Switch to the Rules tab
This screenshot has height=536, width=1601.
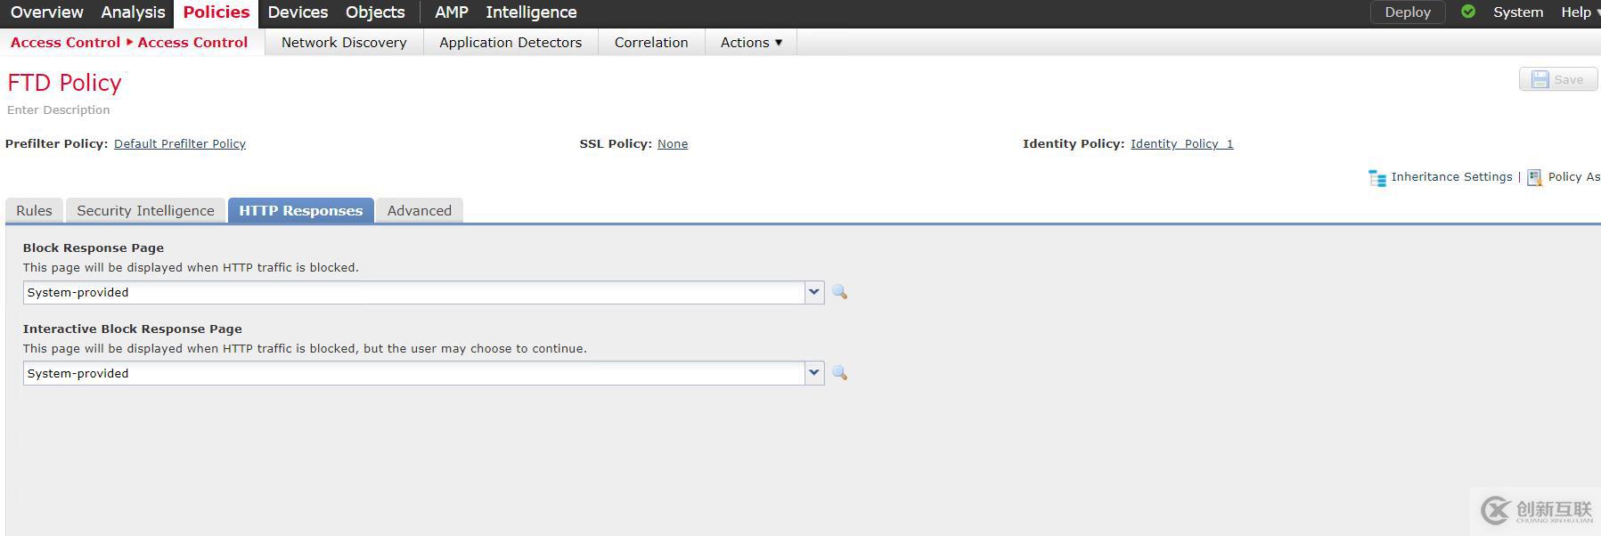coord(34,211)
